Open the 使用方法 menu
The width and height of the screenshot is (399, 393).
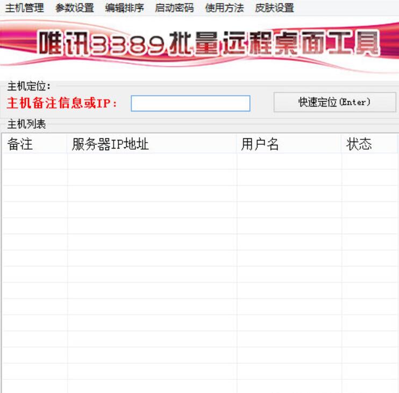[224, 8]
